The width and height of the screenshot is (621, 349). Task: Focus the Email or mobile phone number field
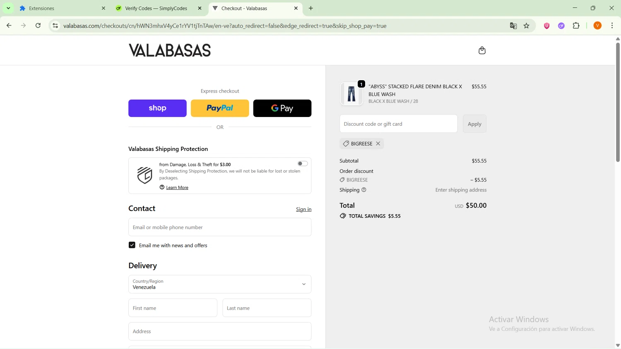pos(220,227)
